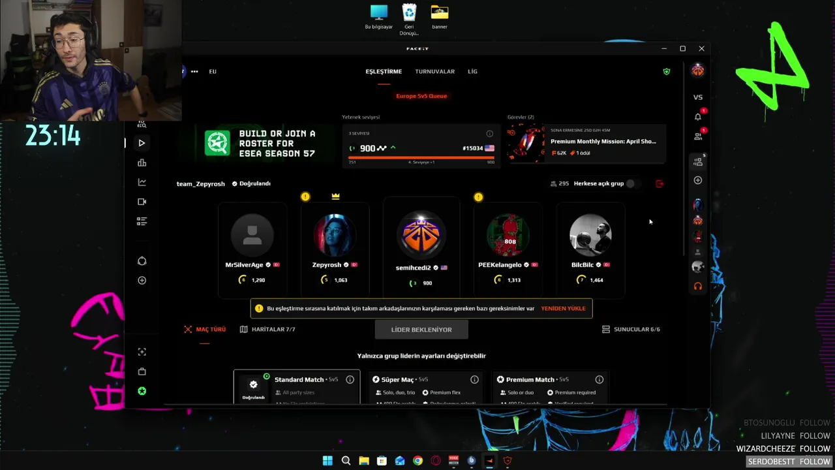
Task: Click the plus-circle icon in left sidebar
Action: pos(142,281)
